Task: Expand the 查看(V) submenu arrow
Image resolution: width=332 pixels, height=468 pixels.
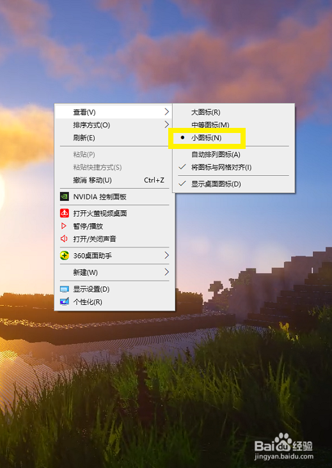Action: tap(166, 112)
